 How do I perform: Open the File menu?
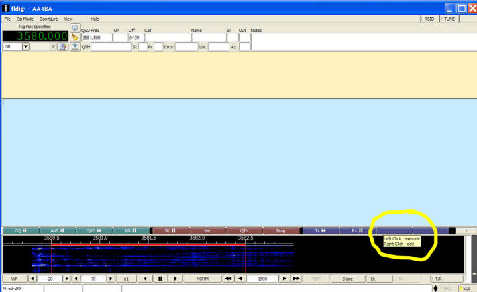point(7,19)
